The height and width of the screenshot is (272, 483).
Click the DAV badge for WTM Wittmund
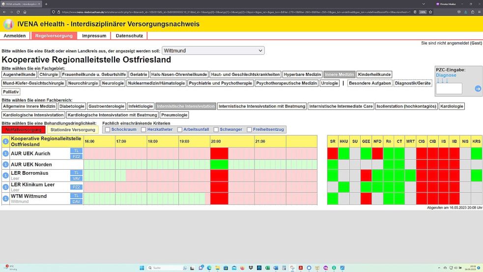point(76,202)
